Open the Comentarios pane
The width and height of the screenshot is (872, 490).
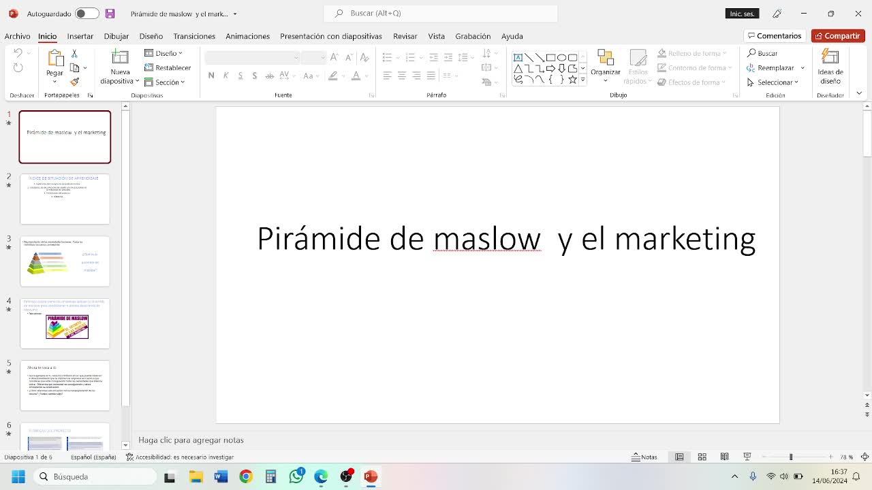click(775, 36)
